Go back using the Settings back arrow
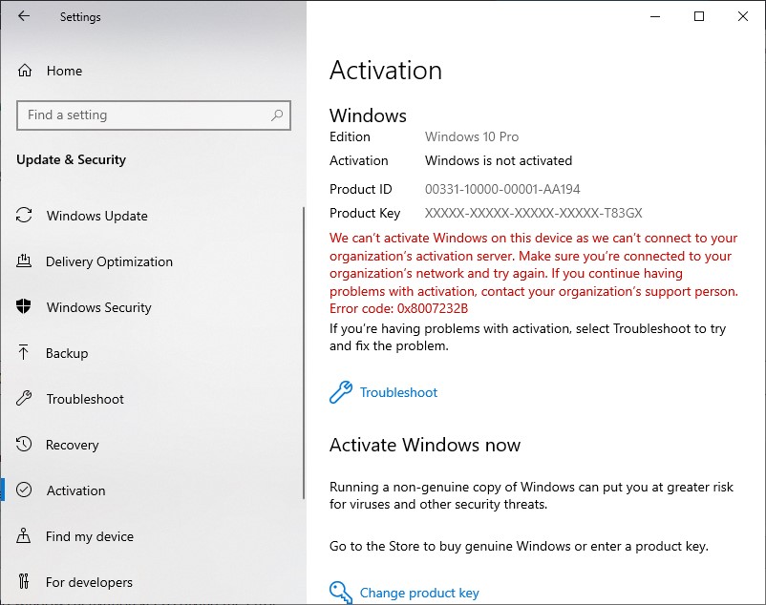766x605 pixels. pos(24,16)
